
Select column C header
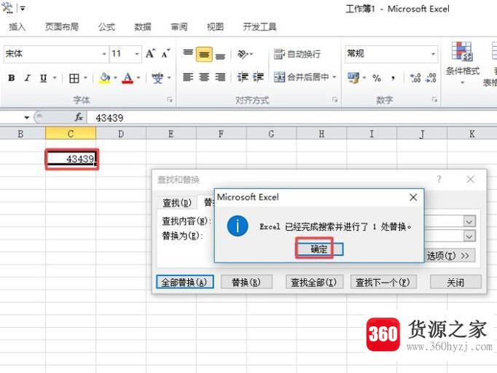pos(71,134)
